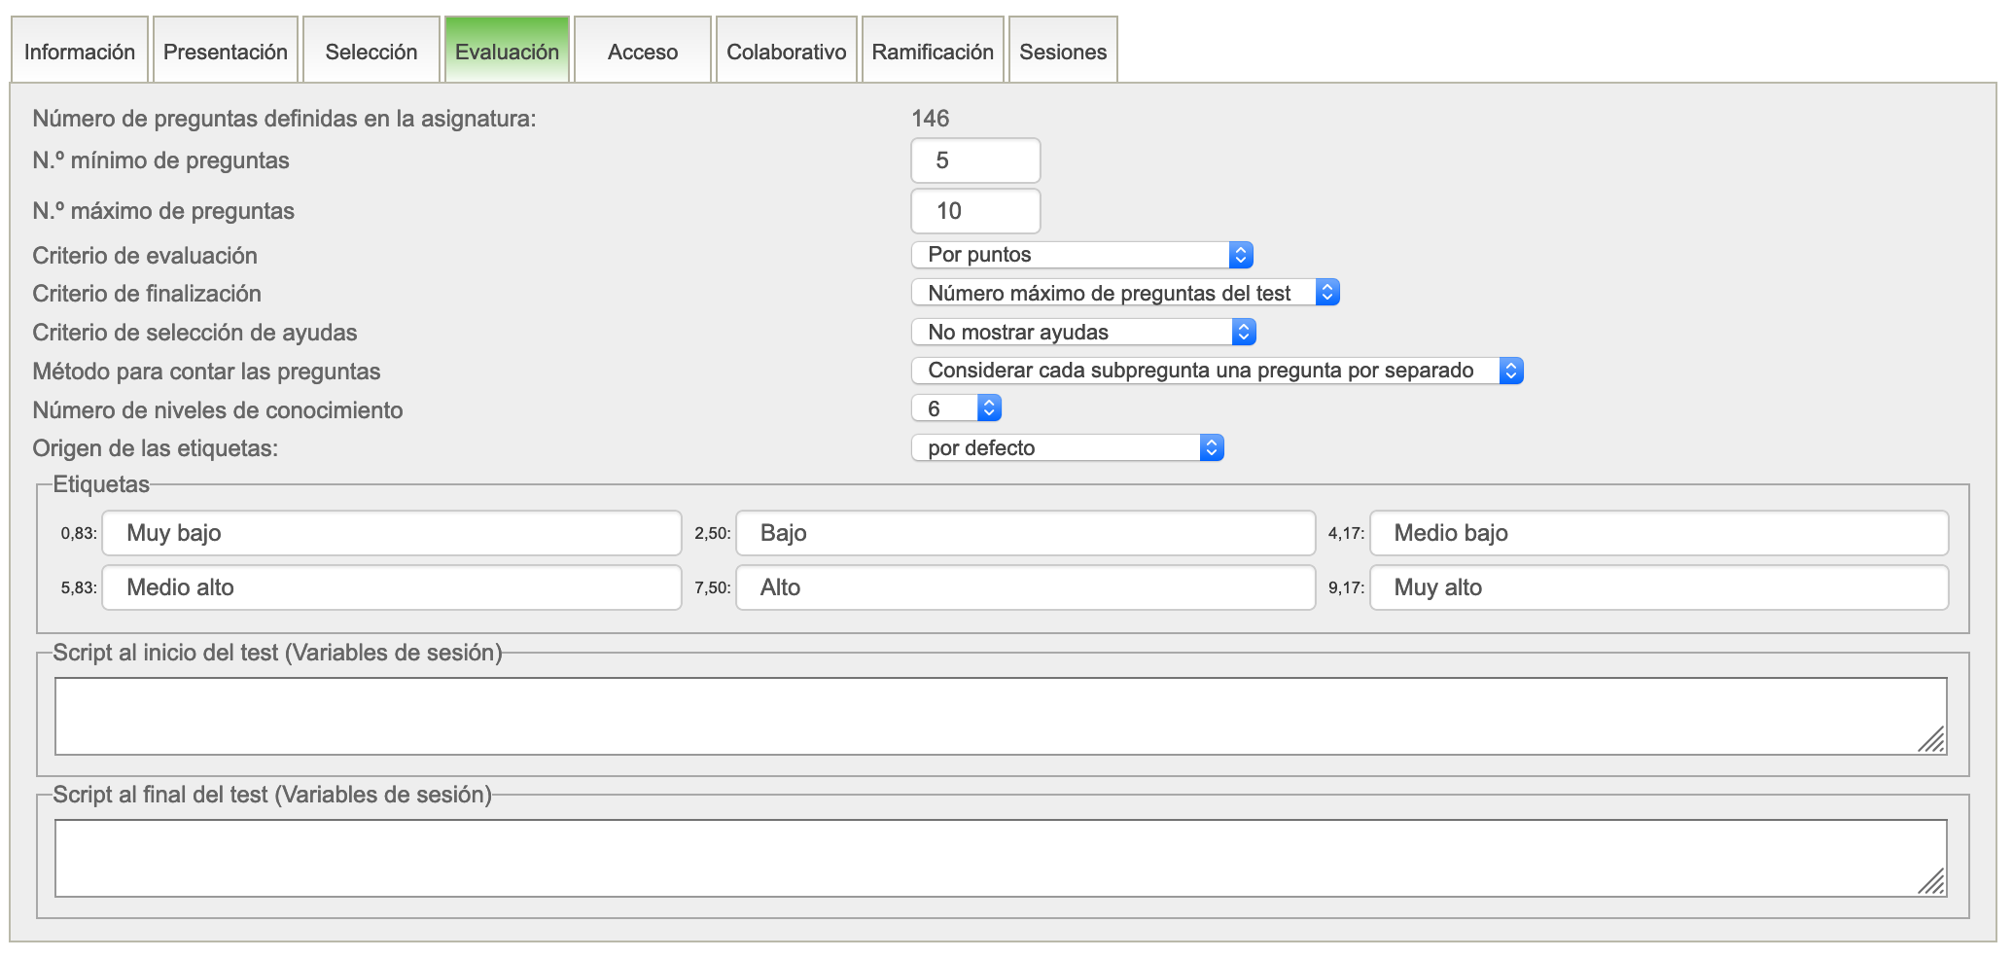Expand the Método para contar preguntas dropdown

(x=1216, y=371)
